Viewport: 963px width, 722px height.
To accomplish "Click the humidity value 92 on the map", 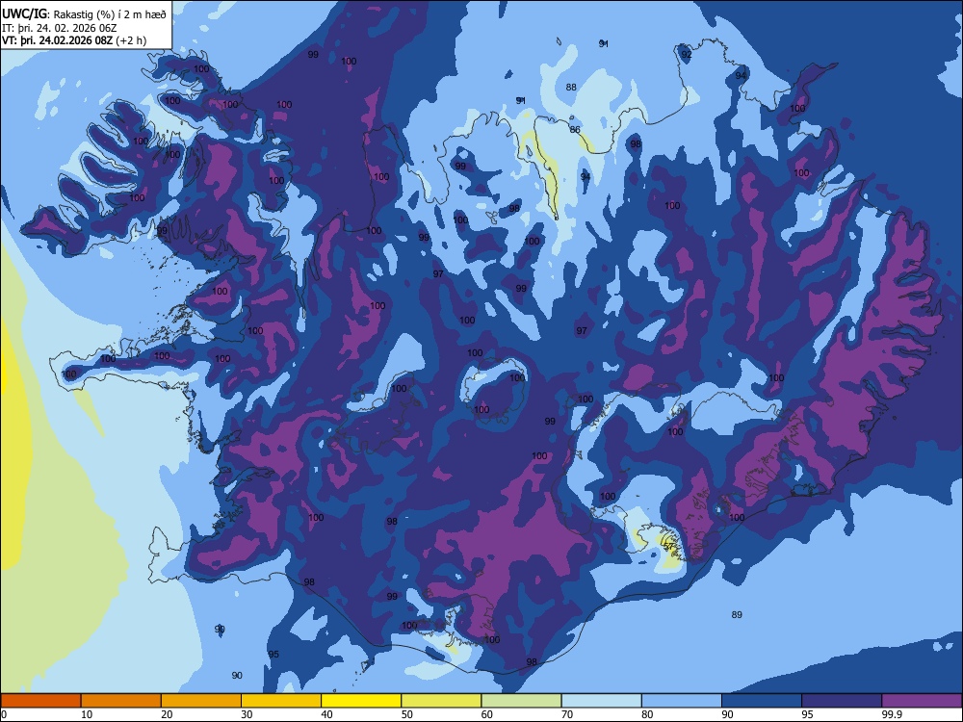I will [x=687, y=54].
